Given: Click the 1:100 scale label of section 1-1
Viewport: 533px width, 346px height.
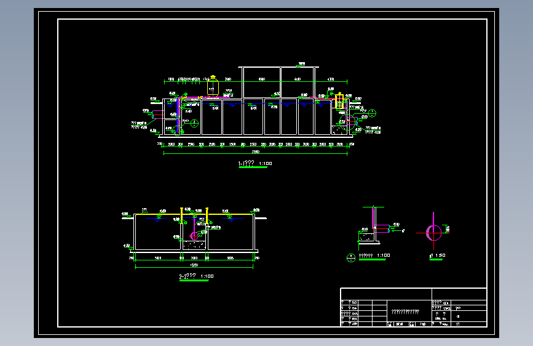Looking at the screenshot, I should [266, 164].
